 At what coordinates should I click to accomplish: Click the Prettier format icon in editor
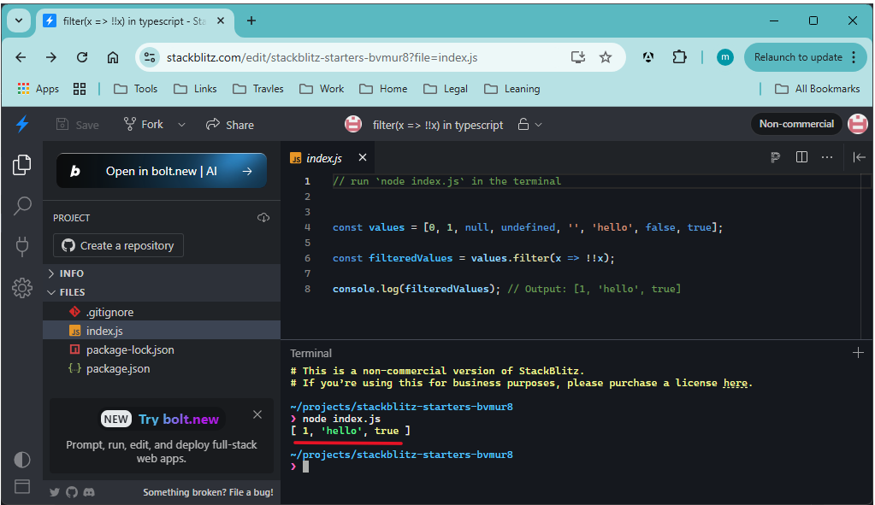pyautogui.click(x=775, y=157)
